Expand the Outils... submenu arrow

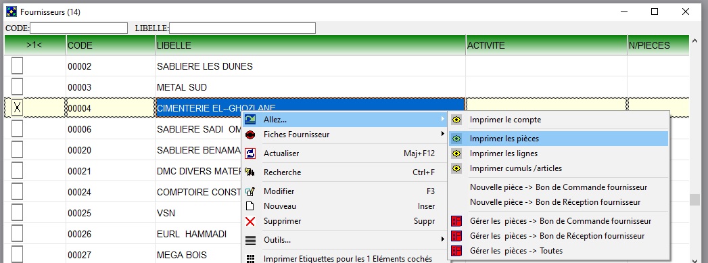pyautogui.click(x=442, y=239)
